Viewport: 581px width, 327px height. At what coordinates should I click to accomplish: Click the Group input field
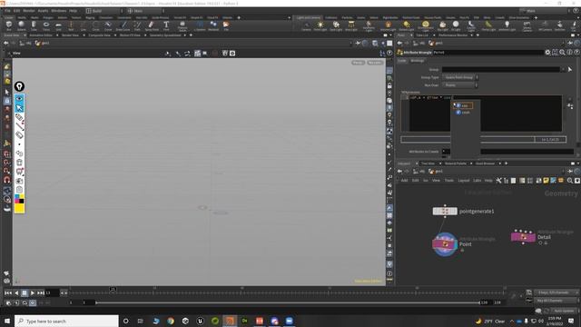pyautogui.click(x=501, y=69)
